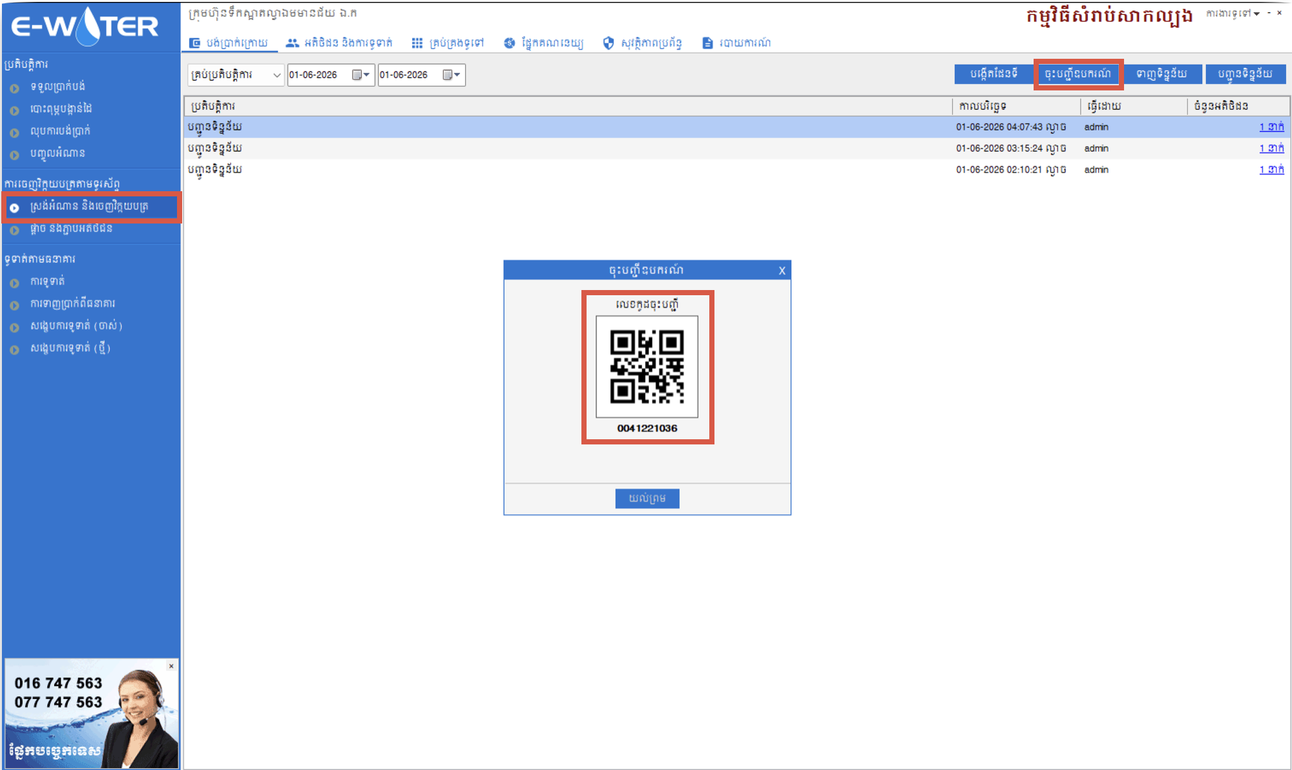The height and width of the screenshot is (770, 1292).
Task: Click the phone number 016 747 563
Action: [x=58, y=683]
